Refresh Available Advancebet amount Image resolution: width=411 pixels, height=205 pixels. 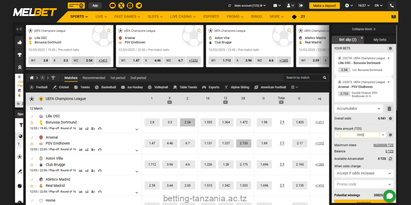[x=390, y=159]
